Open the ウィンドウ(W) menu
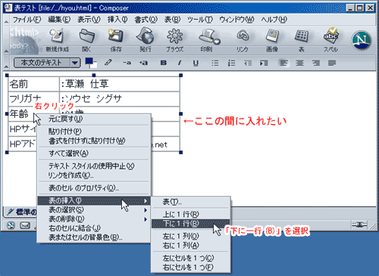Image resolution: width=379 pixels, height=276 pixels. pos(236,20)
